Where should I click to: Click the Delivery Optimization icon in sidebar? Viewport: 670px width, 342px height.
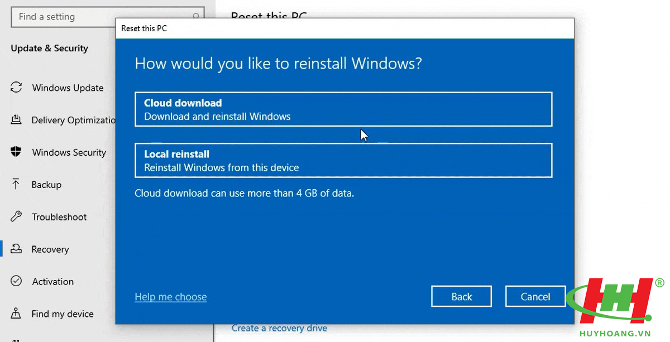[x=16, y=120]
